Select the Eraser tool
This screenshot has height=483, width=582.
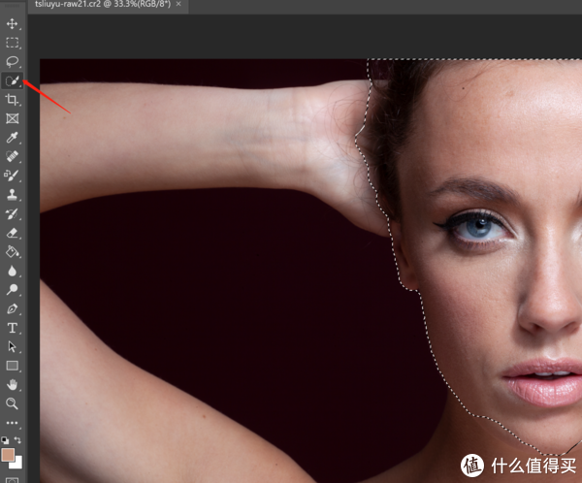[12, 233]
